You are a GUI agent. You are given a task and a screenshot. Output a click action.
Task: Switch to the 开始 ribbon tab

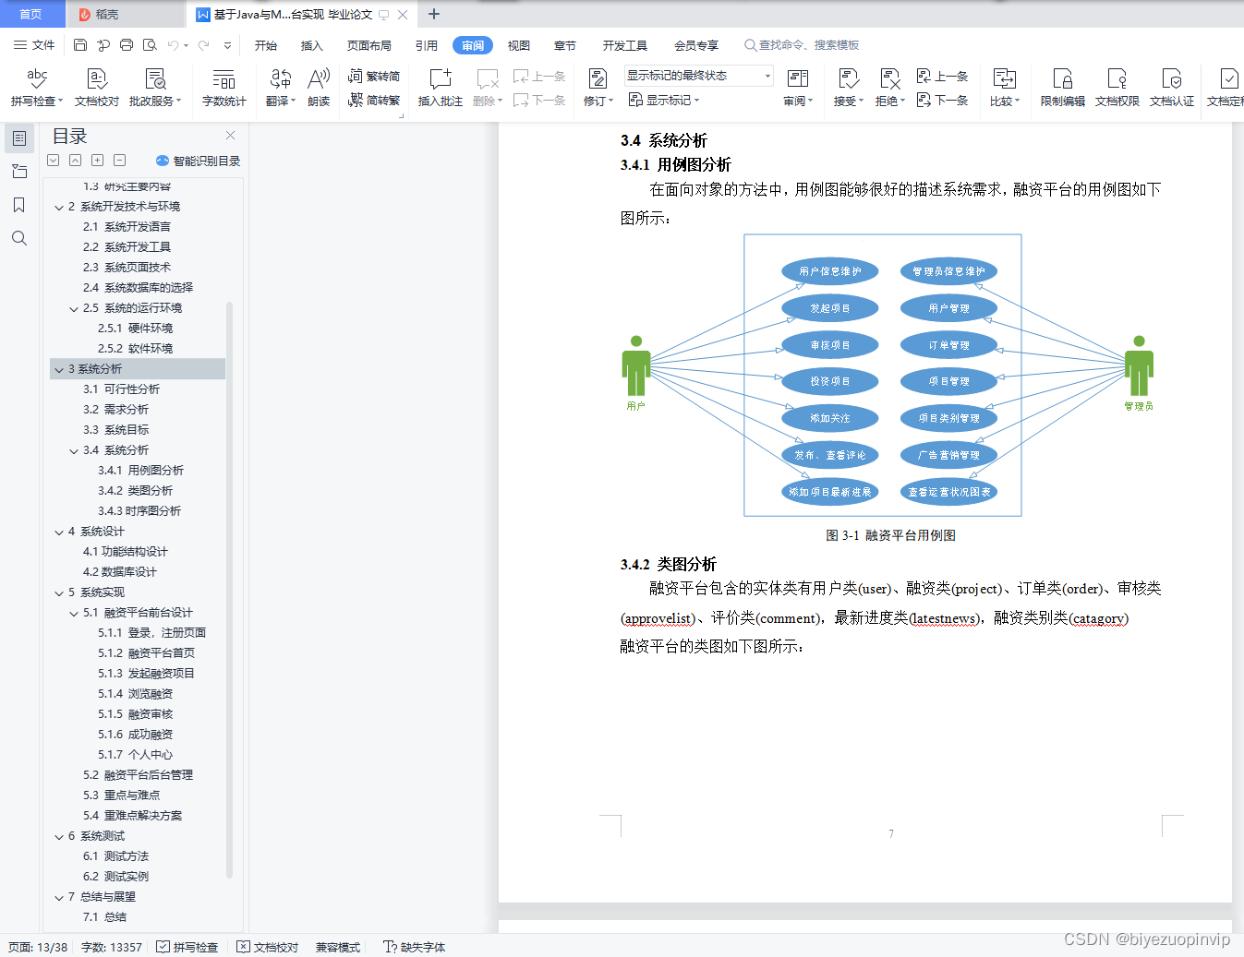[x=266, y=45]
